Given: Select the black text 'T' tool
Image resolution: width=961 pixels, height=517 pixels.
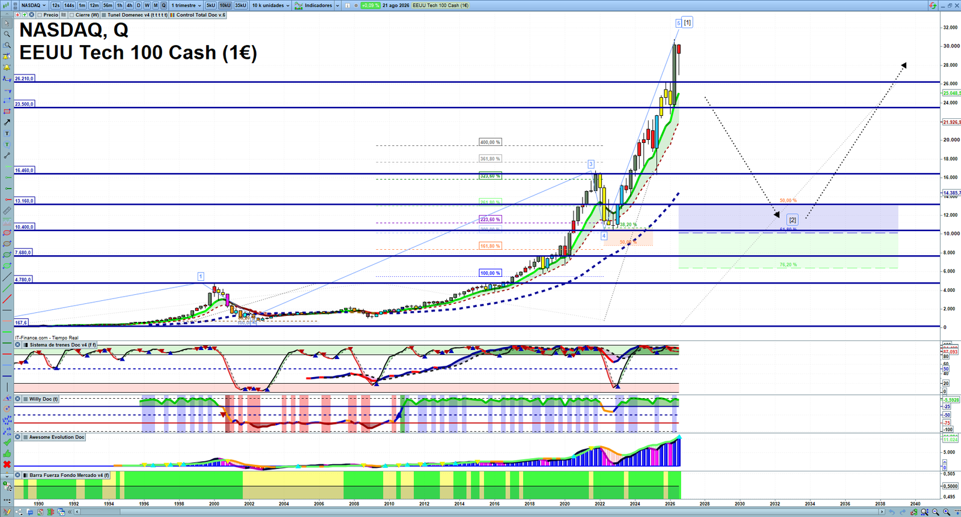Looking at the screenshot, I should coord(7,133).
